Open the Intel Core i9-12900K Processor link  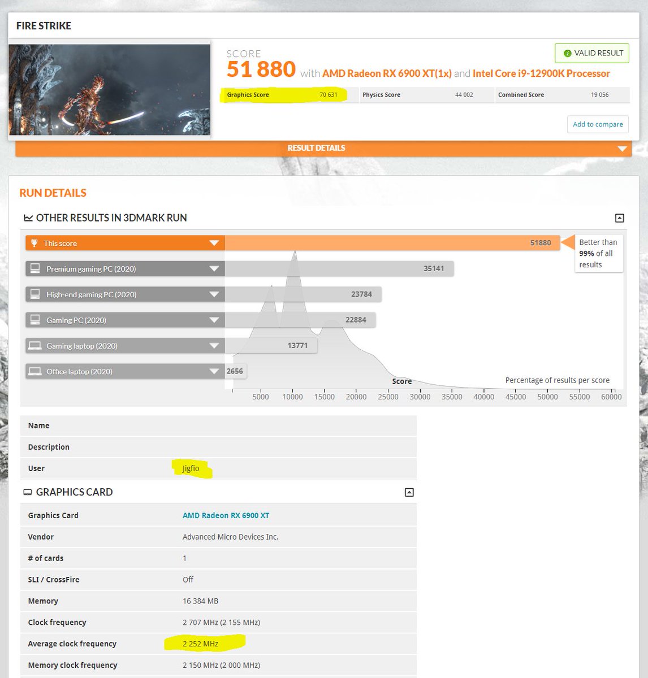541,73
